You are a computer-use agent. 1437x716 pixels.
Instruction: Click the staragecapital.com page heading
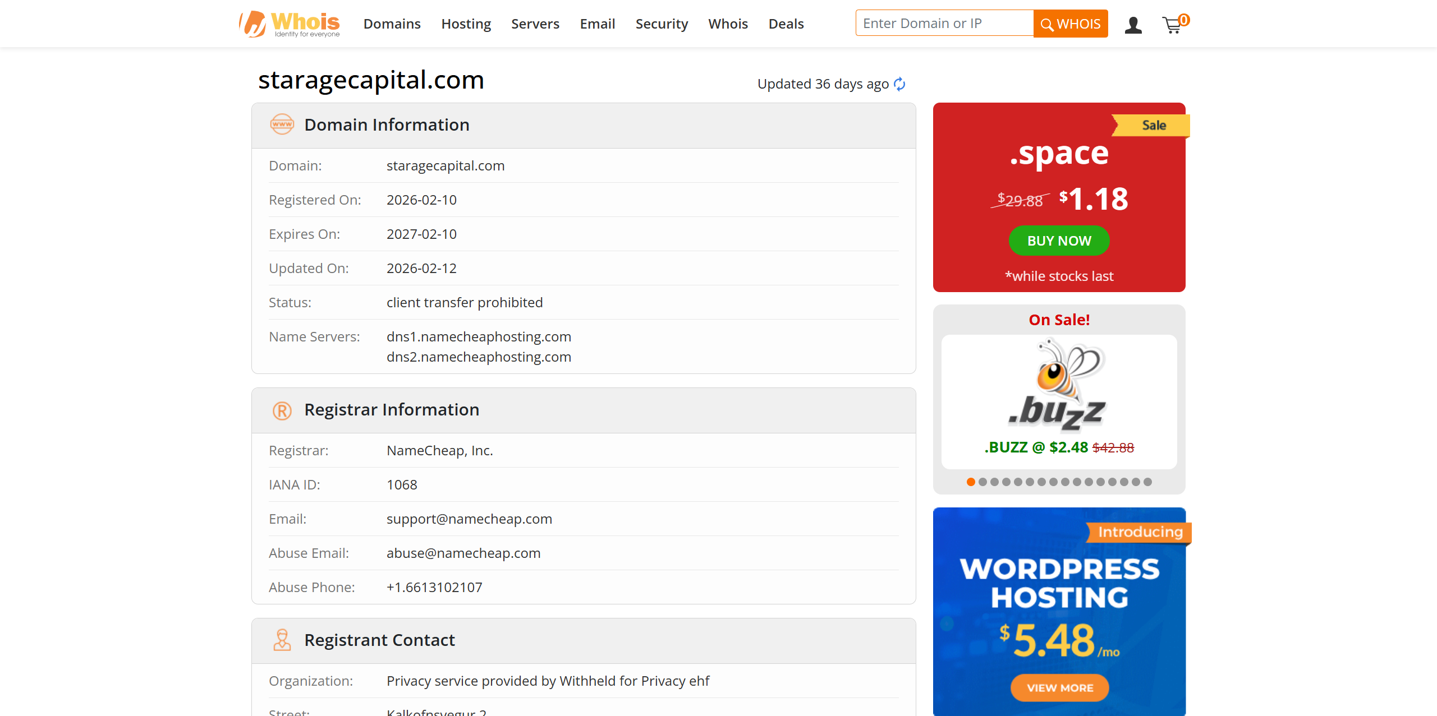371,80
